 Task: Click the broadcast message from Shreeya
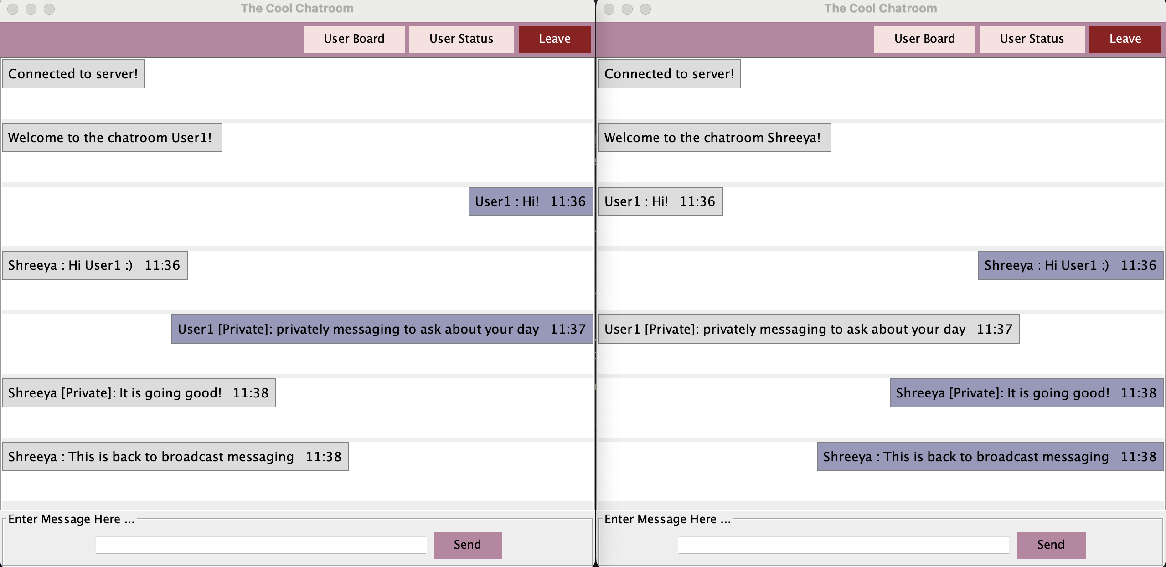pos(175,456)
